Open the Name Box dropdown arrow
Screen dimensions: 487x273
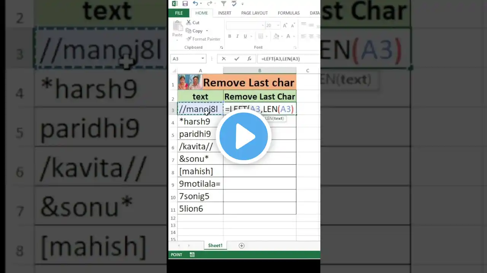(202, 59)
